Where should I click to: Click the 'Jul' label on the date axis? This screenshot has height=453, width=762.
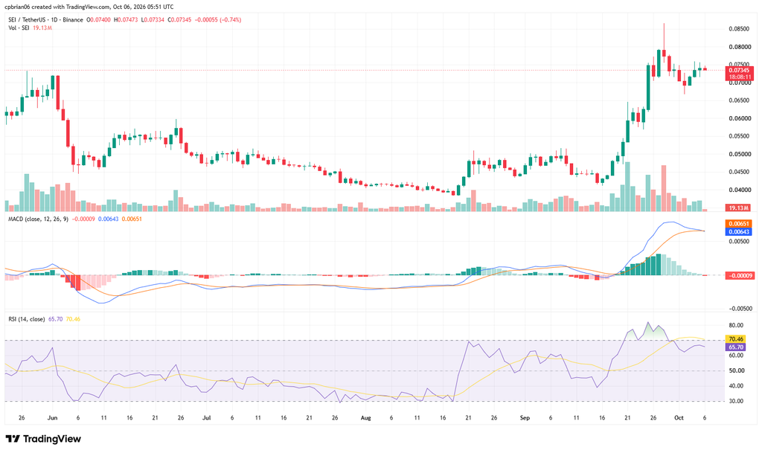point(207,418)
